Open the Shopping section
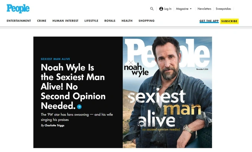The image size is (252, 152). 147,21
